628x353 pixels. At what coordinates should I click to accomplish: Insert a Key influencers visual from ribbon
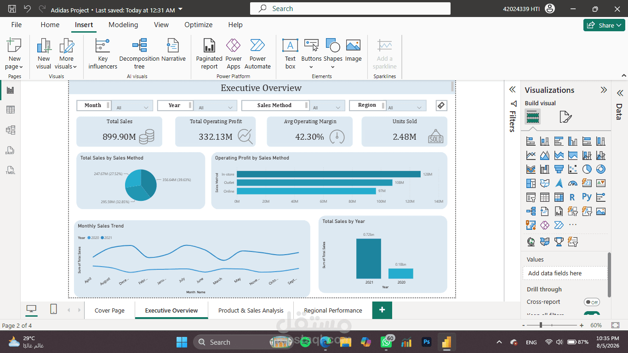pos(103,54)
